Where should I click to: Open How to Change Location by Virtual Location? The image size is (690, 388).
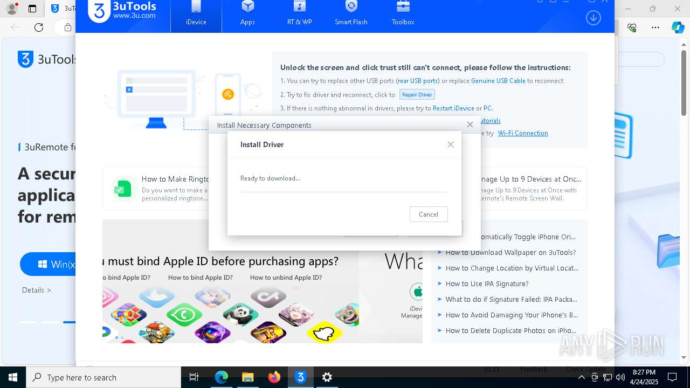tap(512, 268)
